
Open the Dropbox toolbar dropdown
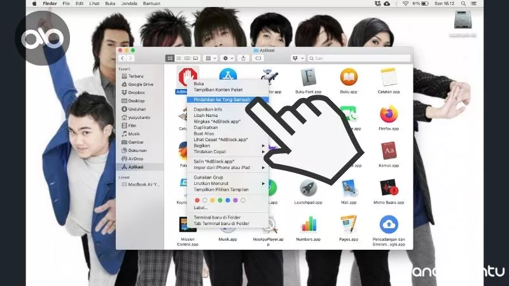(298, 58)
